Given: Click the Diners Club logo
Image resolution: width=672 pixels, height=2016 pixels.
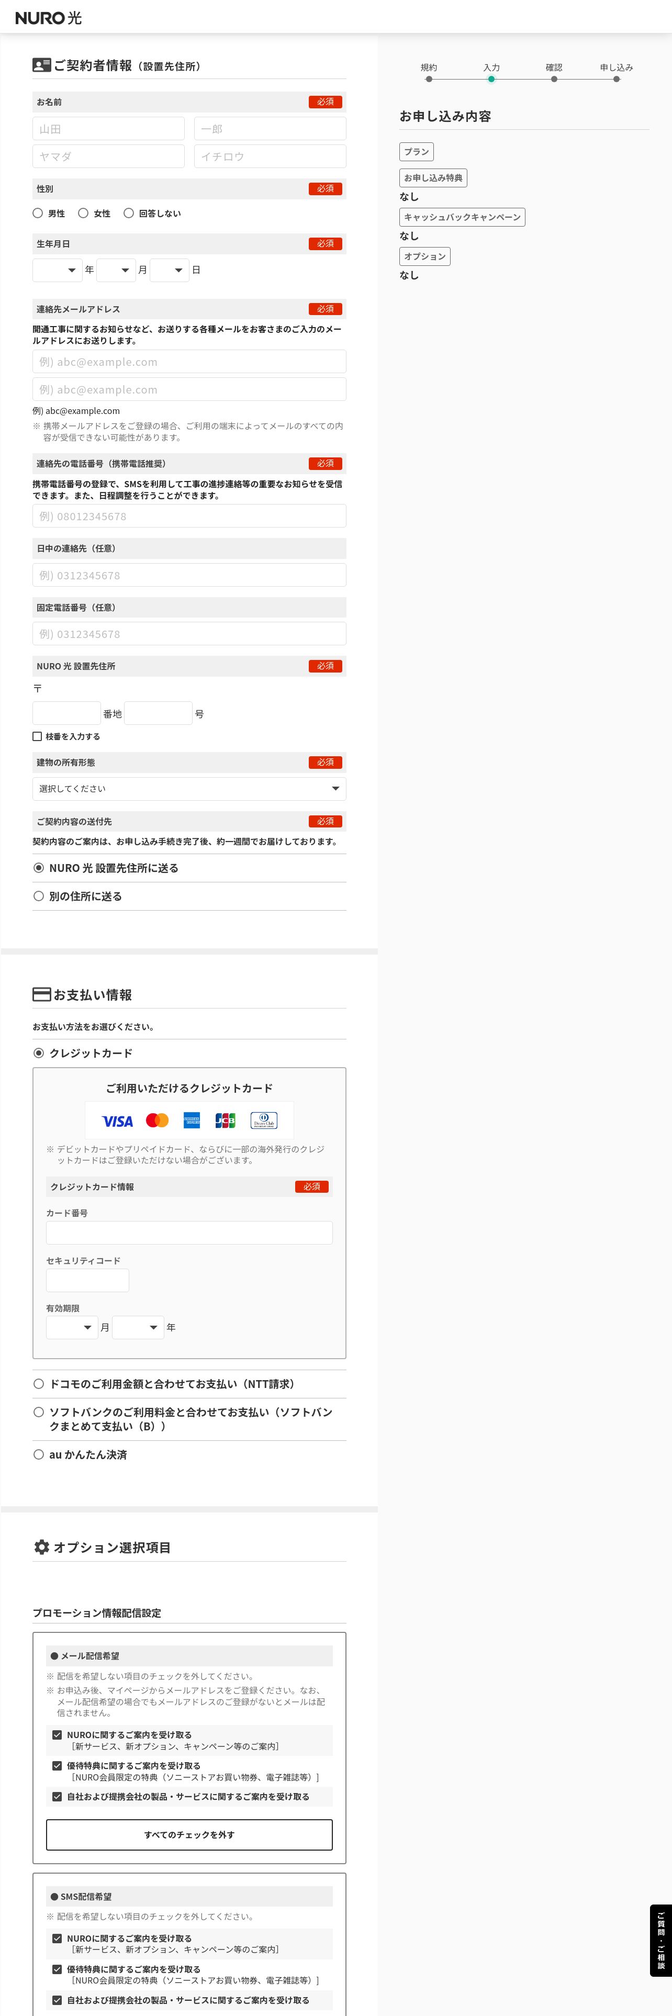Looking at the screenshot, I should [264, 1120].
